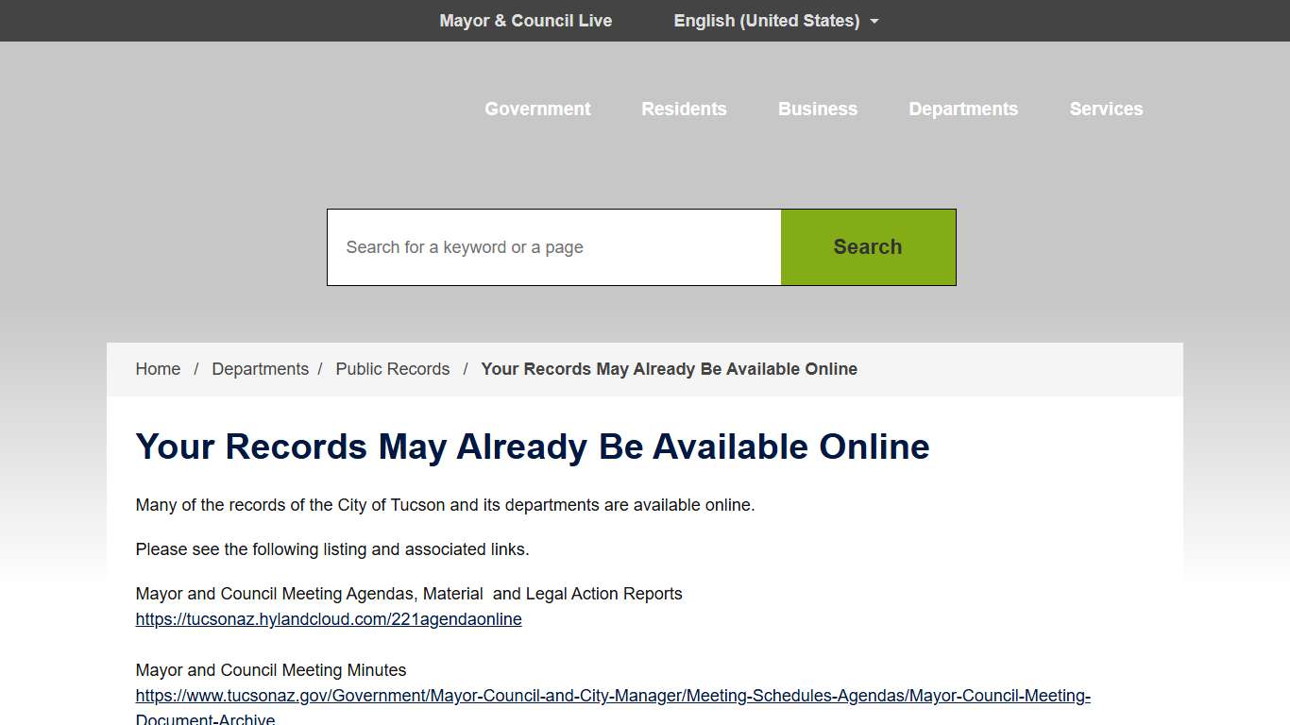Viewport: 1290px width, 725px height.
Task: Click the sentence about records available online
Action: pos(445,504)
